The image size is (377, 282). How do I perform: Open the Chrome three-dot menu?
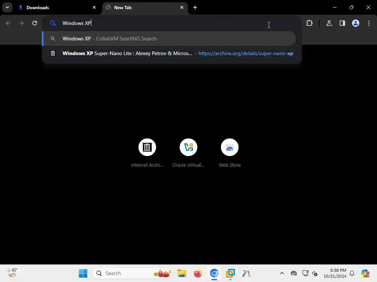click(x=369, y=23)
